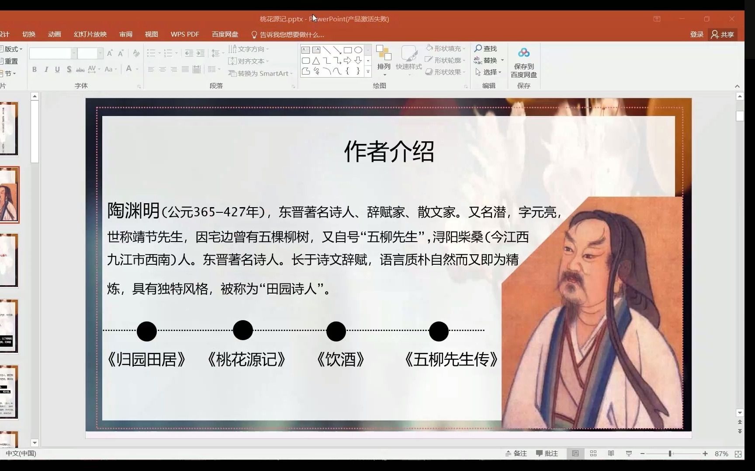The image size is (755, 471).
Task: Increase list indent level
Action: click(201, 53)
